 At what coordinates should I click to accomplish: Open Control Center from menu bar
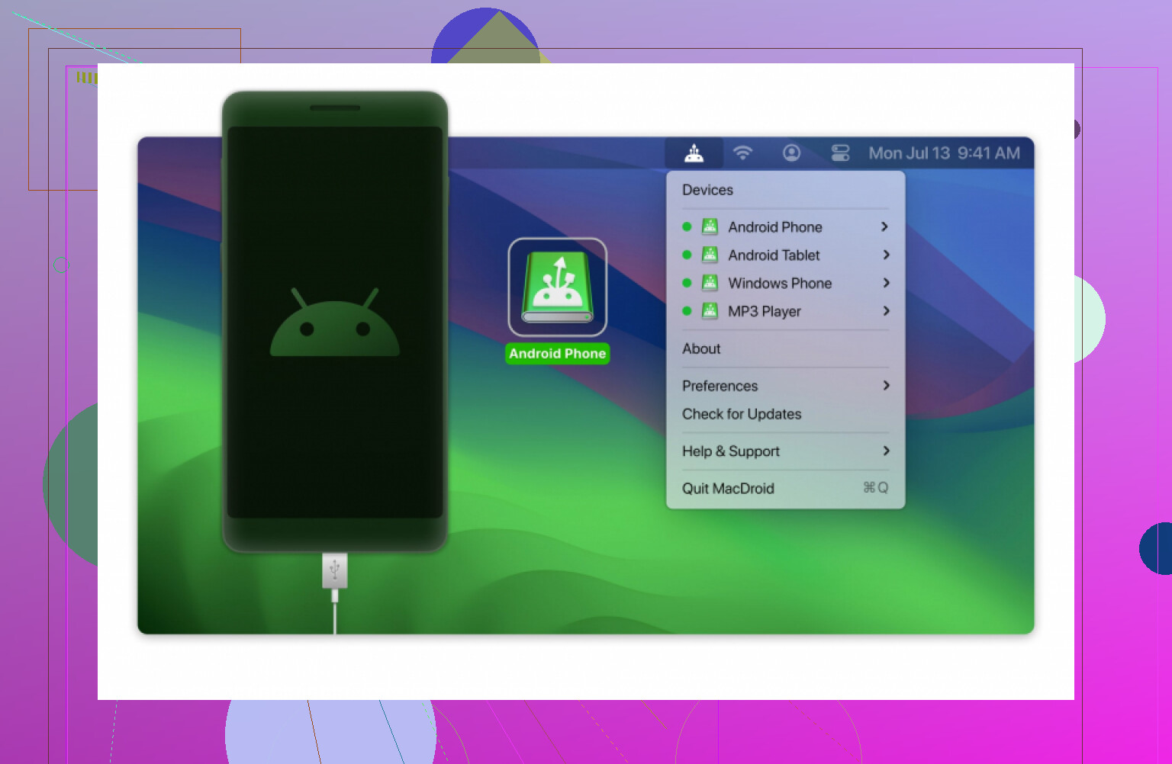coord(840,153)
